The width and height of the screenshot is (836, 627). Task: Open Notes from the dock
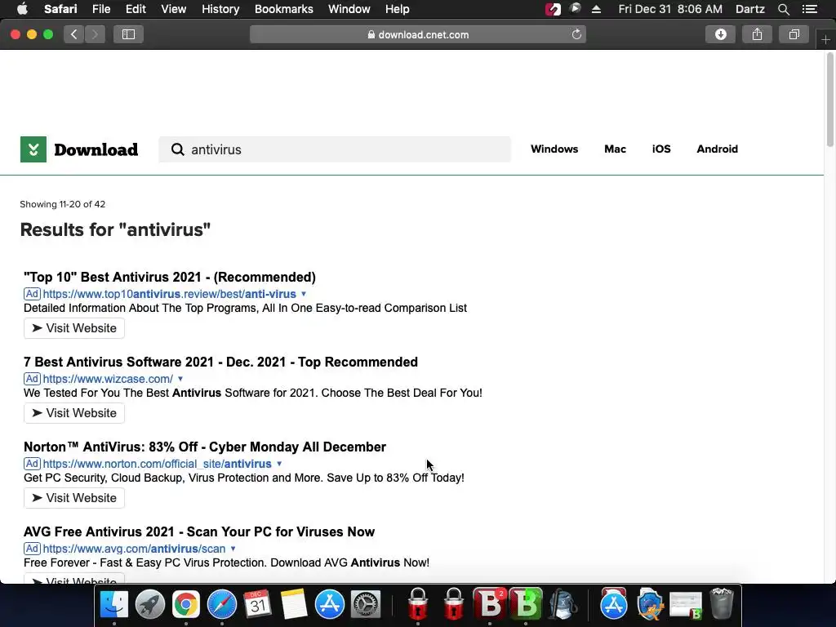[x=293, y=605]
